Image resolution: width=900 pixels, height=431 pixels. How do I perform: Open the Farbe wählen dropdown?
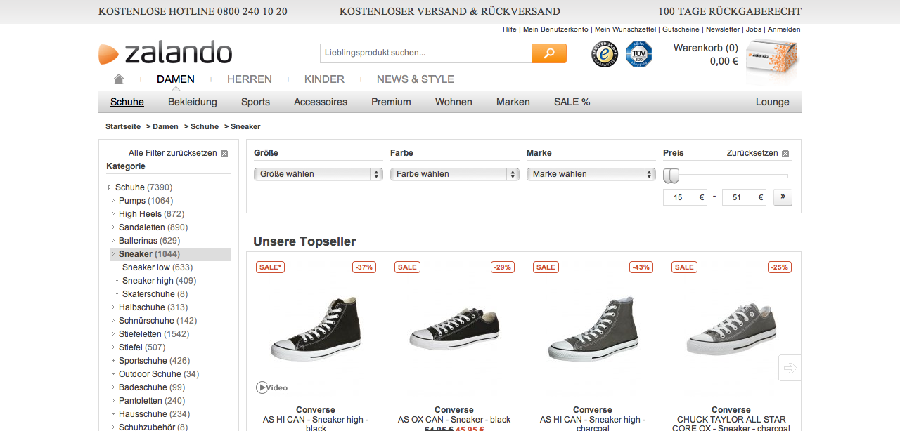(x=454, y=174)
